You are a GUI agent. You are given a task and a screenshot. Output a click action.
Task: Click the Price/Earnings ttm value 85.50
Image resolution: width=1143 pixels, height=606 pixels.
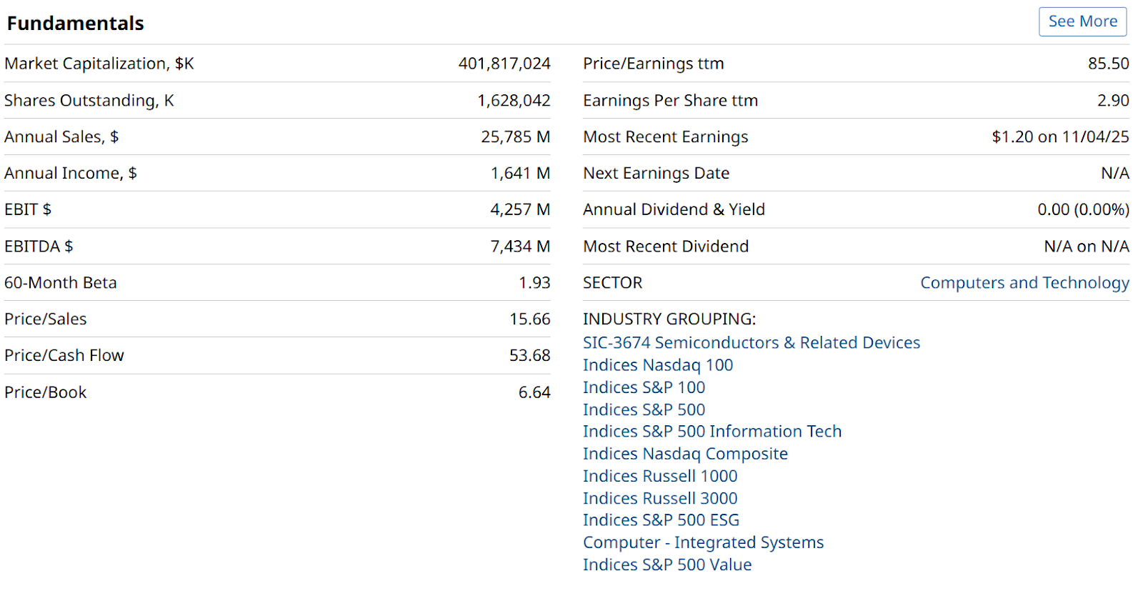point(1108,64)
